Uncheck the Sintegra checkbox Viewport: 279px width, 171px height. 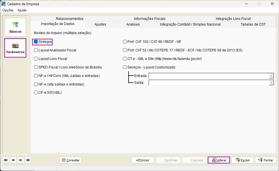[x=36, y=42]
